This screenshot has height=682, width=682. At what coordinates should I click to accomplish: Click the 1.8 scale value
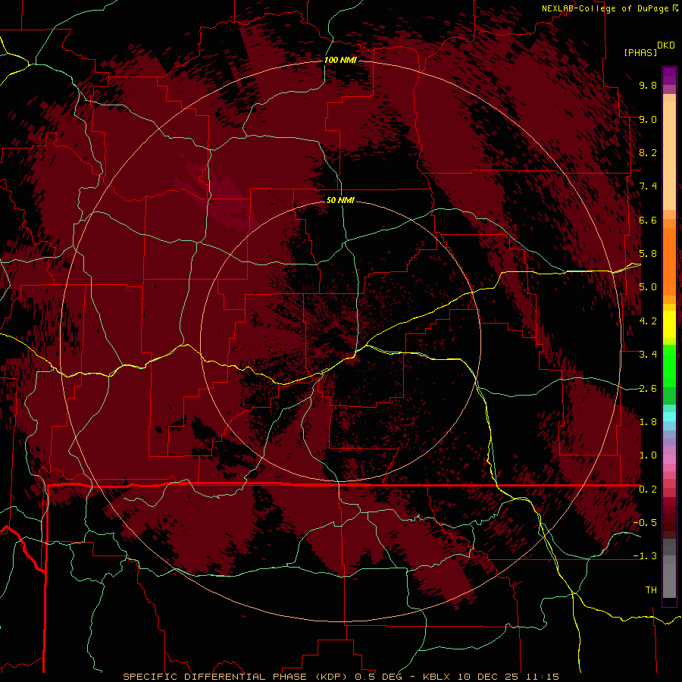click(x=648, y=422)
